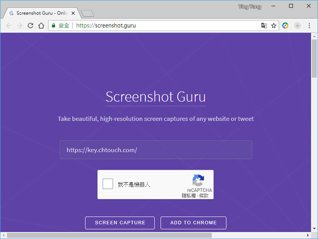
Task: Reload the Screenshot Guru page
Action: click(30, 25)
